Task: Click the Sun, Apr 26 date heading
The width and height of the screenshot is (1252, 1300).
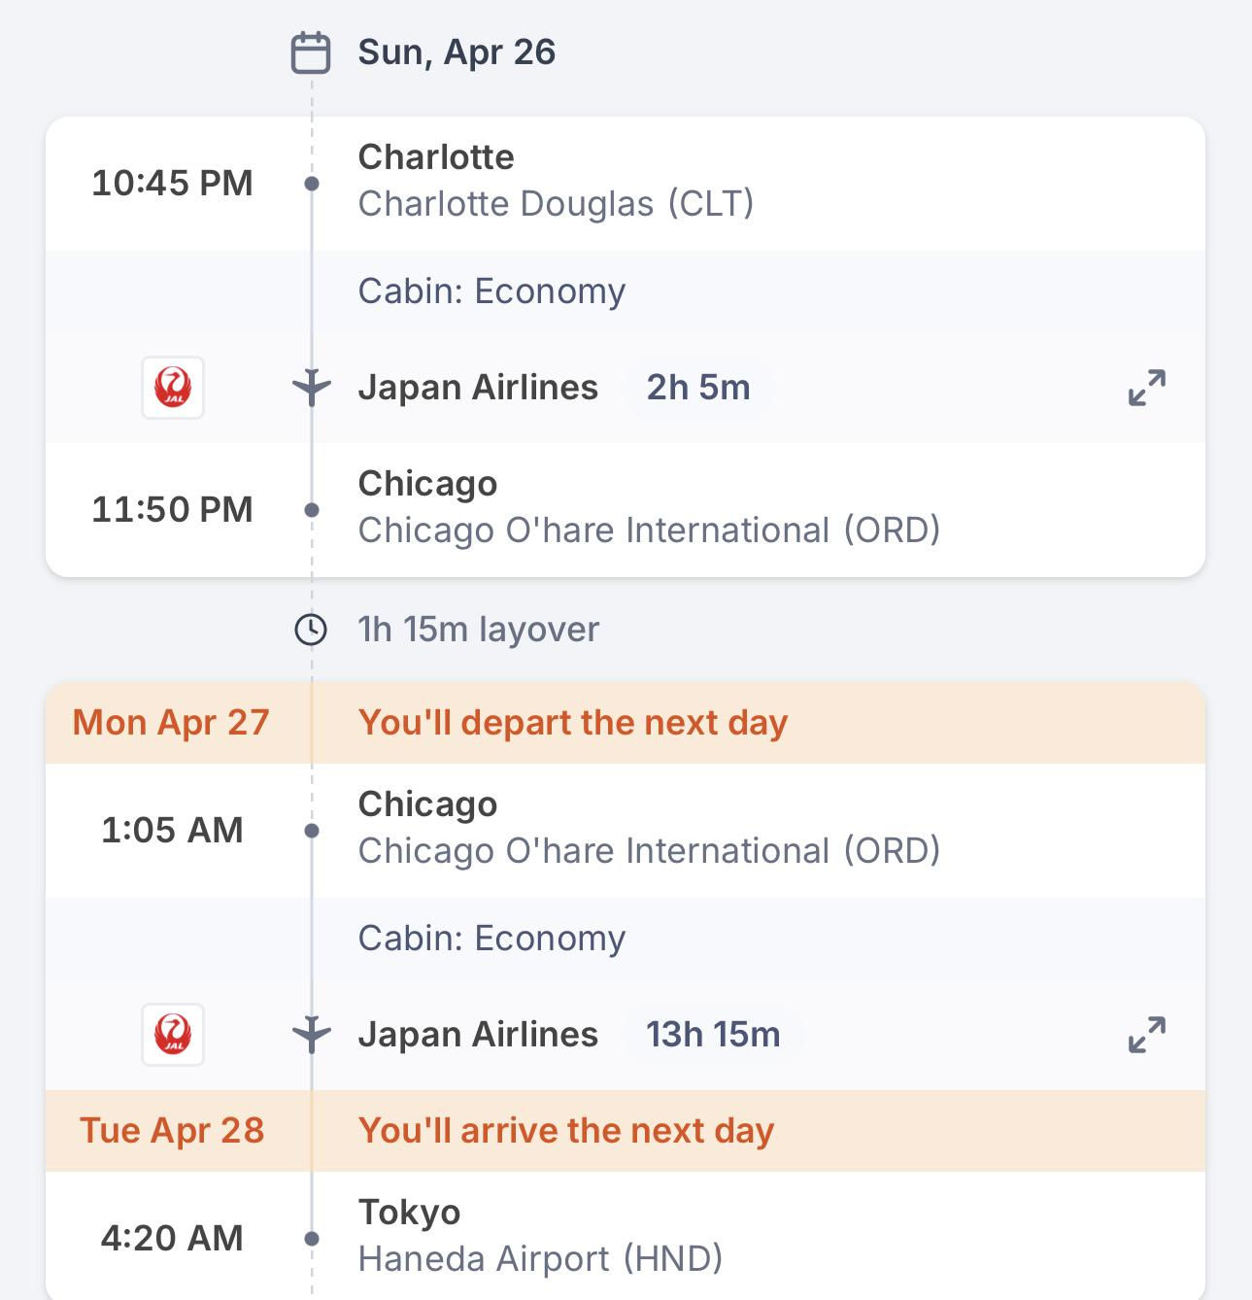Action: point(457,52)
